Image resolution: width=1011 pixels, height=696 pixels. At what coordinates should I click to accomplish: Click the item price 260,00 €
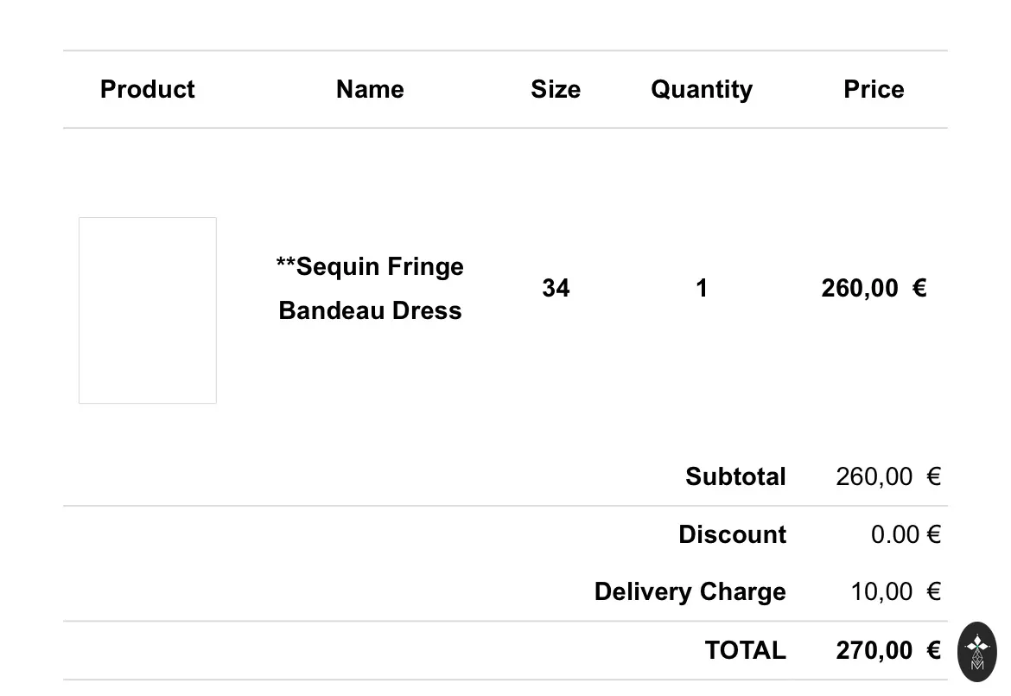874,288
